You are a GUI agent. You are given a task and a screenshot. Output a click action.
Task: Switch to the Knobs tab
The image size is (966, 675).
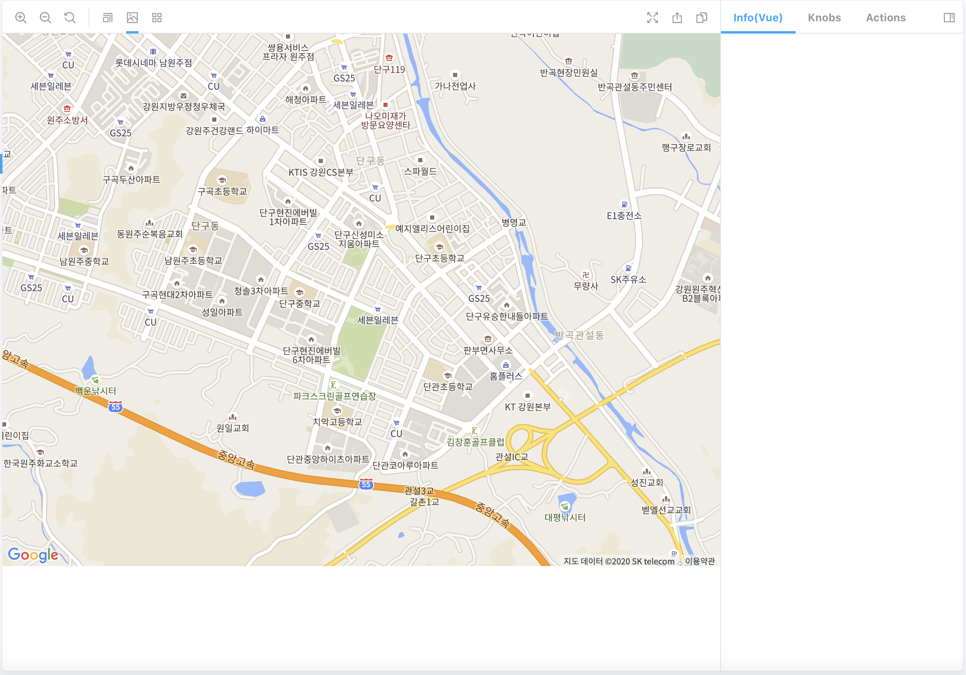(824, 18)
